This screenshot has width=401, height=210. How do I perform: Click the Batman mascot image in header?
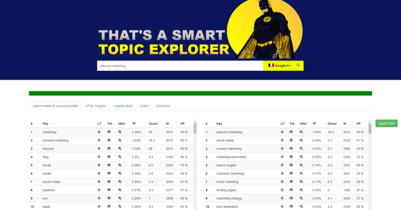point(266,29)
